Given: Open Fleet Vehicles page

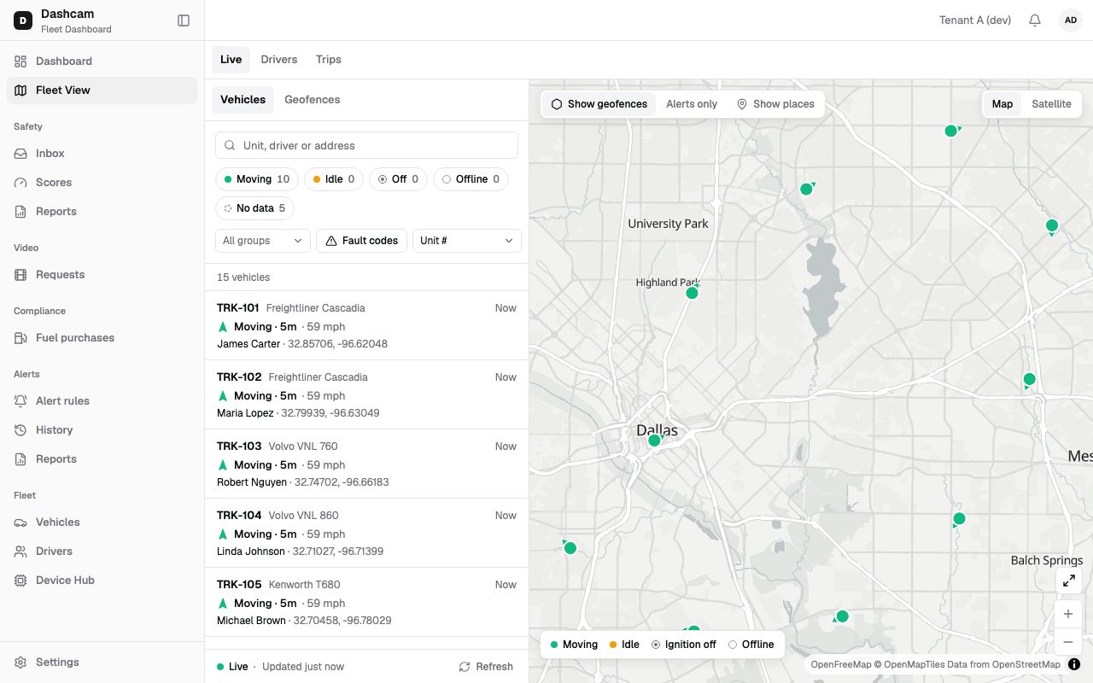Looking at the screenshot, I should point(102,522).
